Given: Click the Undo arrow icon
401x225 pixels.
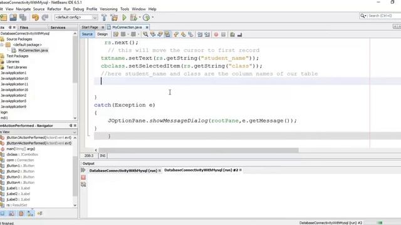Looking at the screenshot, I should pos(35,17).
